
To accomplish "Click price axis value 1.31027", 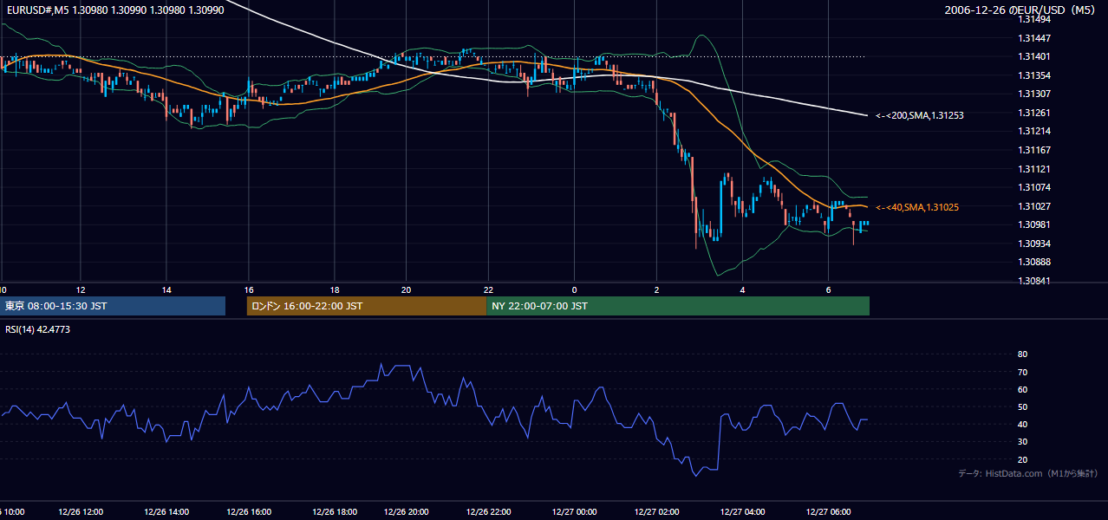I will tap(1033, 206).
